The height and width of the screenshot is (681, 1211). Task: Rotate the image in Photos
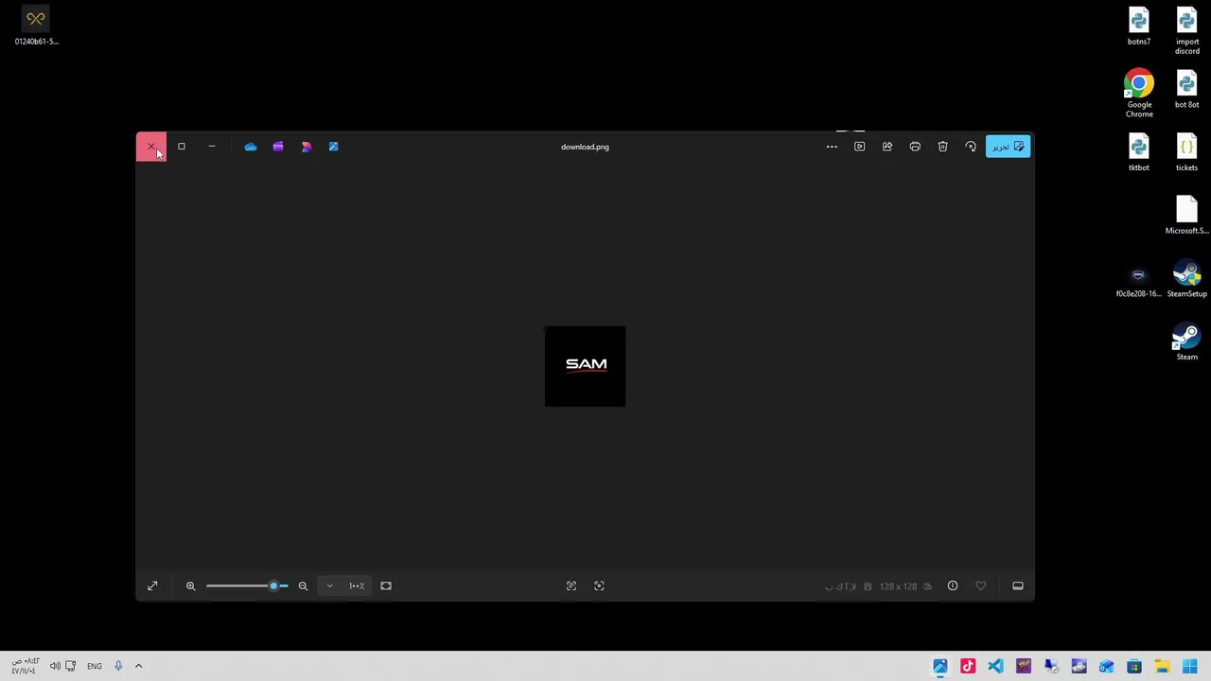(971, 147)
